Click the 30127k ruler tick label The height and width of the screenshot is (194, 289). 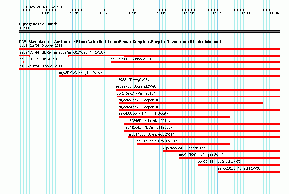point(72,13)
